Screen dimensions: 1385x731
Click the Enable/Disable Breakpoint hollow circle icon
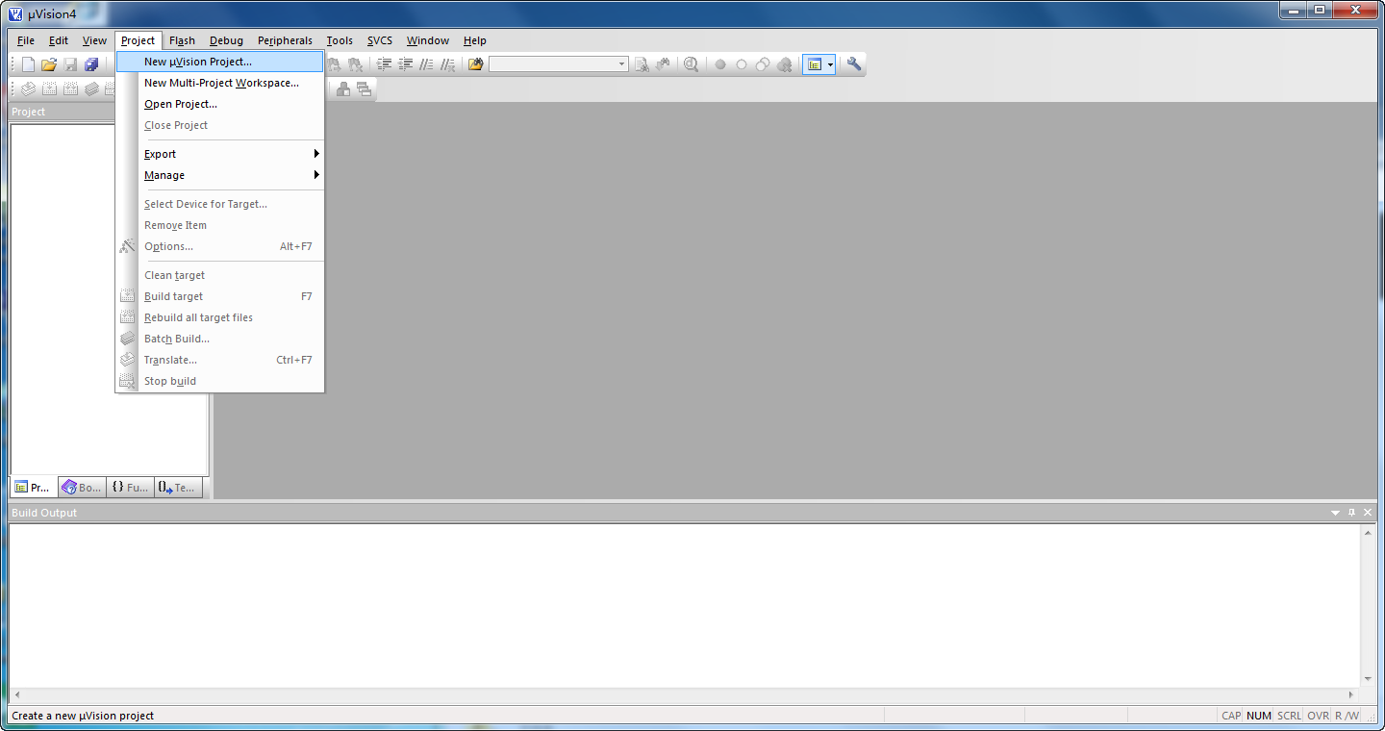tap(742, 64)
